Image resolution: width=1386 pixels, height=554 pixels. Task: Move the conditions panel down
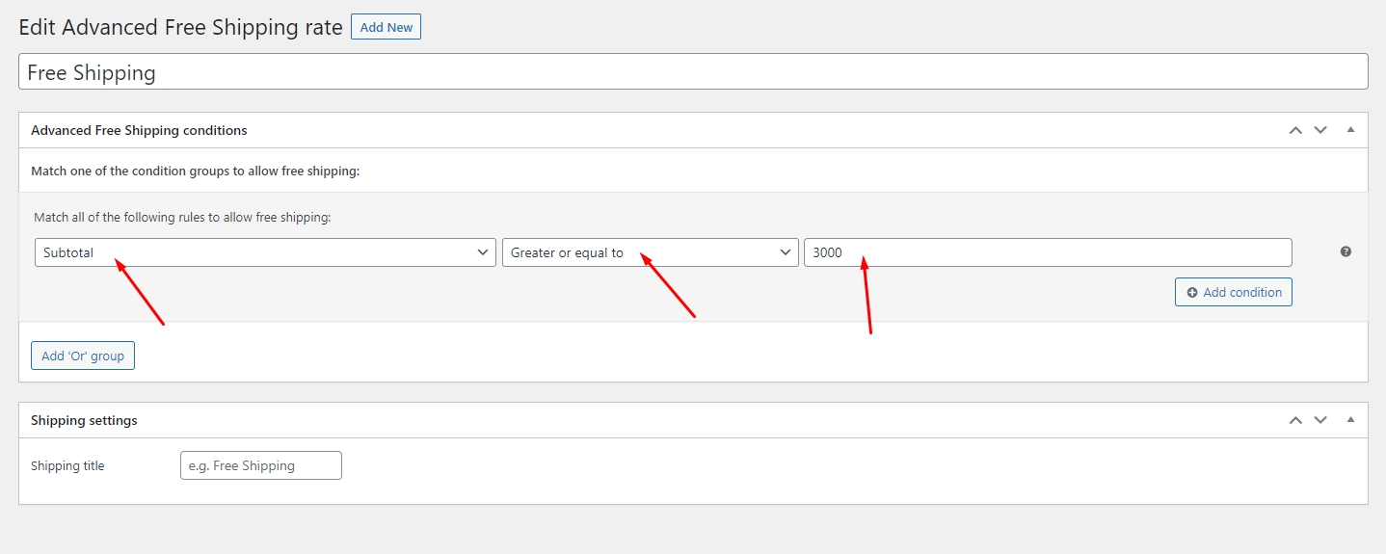point(1320,130)
